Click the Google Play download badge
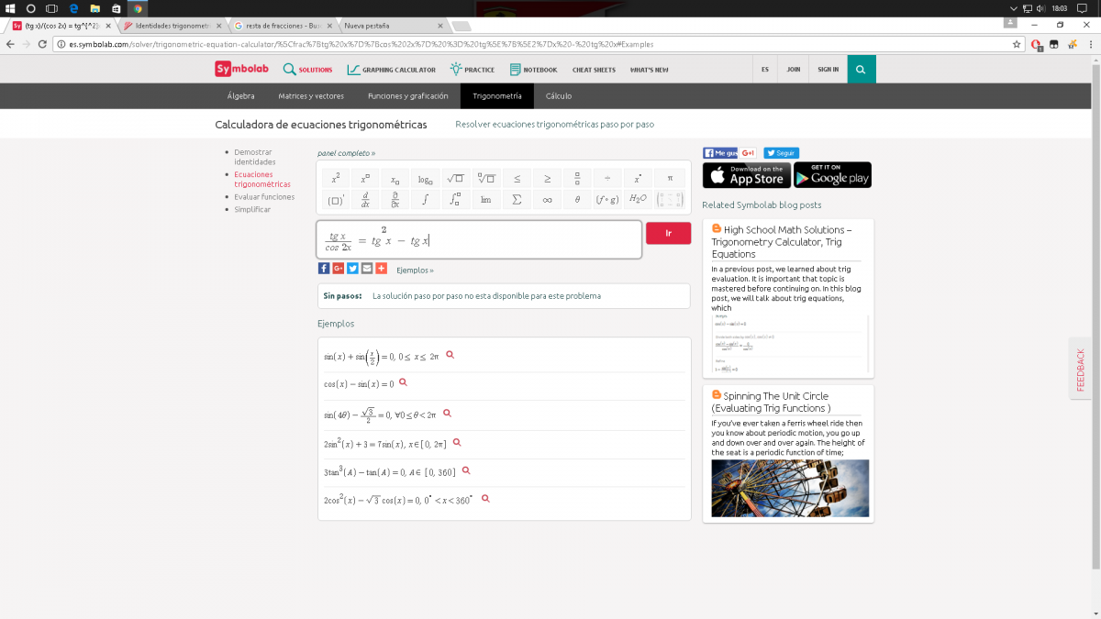The height and width of the screenshot is (619, 1101). (x=832, y=175)
